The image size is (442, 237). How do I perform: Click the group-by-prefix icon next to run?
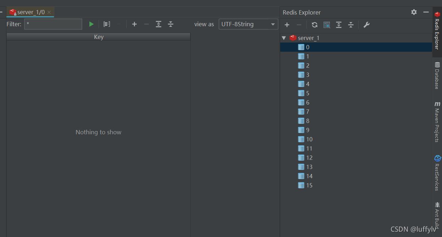pos(107,24)
